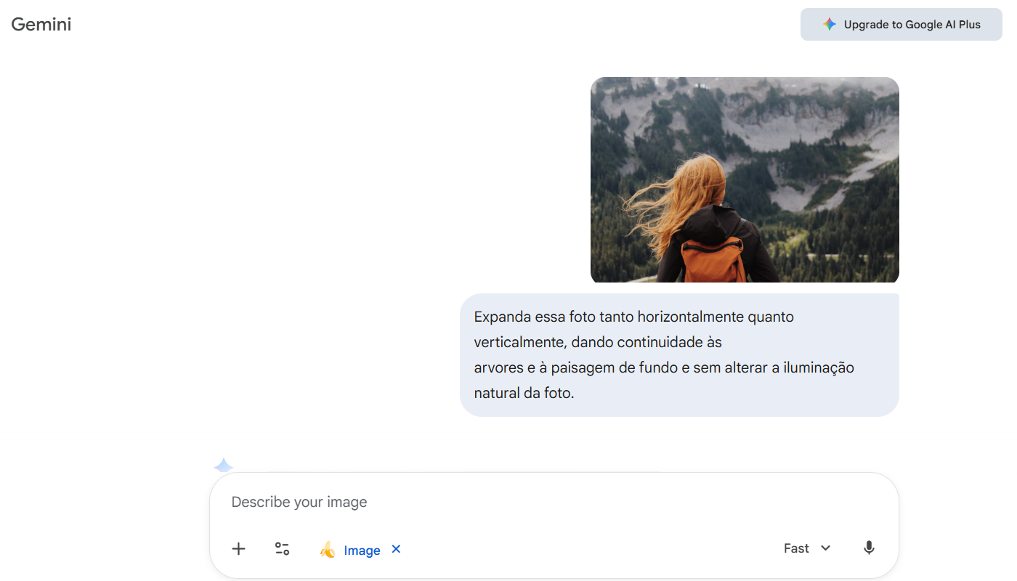Click the Gemini sparkle above the prompt box

(224, 466)
